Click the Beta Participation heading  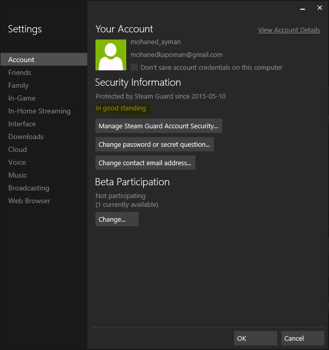point(132,182)
